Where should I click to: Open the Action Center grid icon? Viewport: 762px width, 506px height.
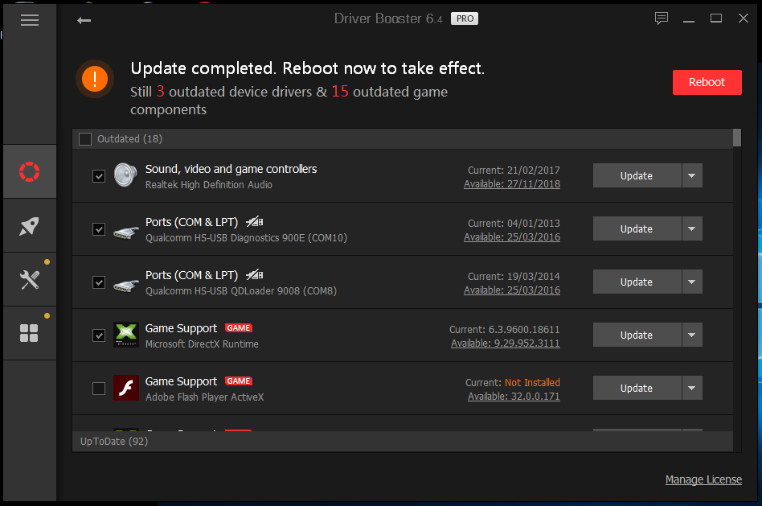pos(30,333)
